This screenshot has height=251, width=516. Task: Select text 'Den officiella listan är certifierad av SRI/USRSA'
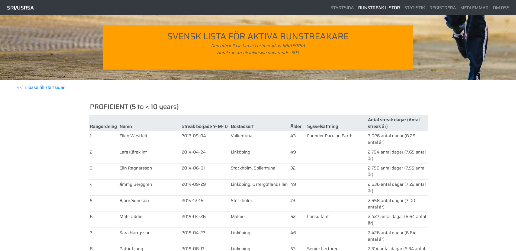[258, 45]
